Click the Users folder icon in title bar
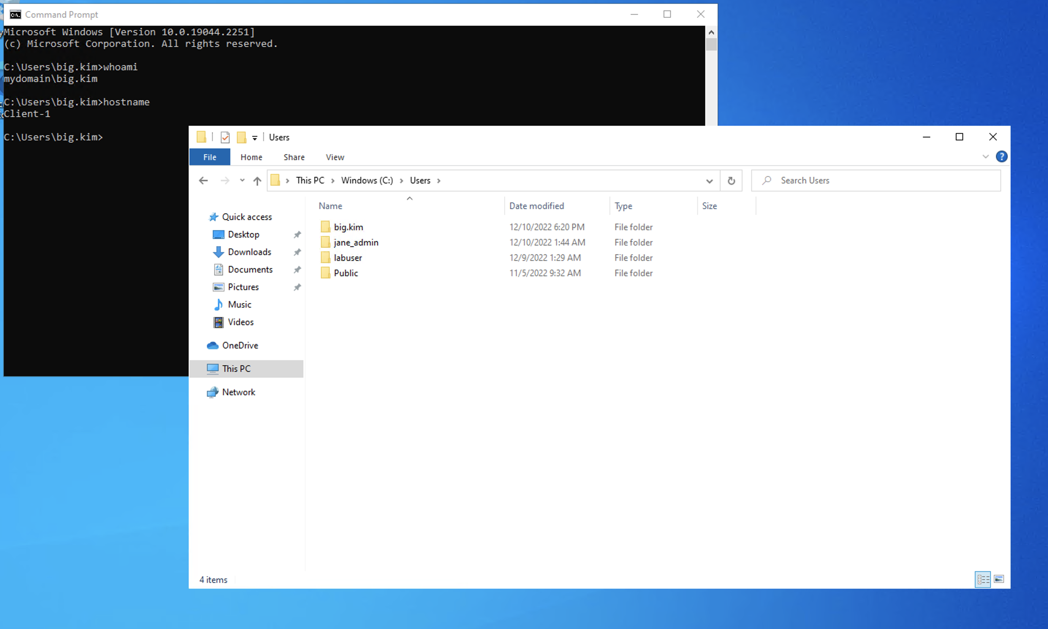This screenshot has height=629, width=1048. coord(201,137)
